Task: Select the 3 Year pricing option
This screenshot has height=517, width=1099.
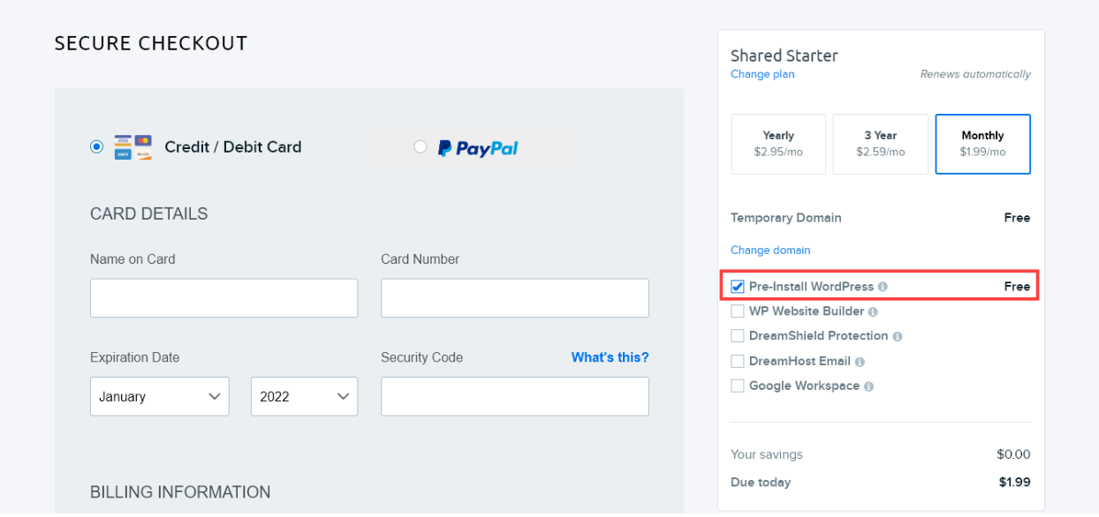Action: [x=880, y=144]
